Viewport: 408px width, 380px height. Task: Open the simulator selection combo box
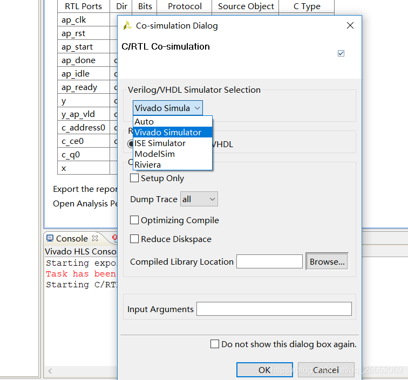167,108
